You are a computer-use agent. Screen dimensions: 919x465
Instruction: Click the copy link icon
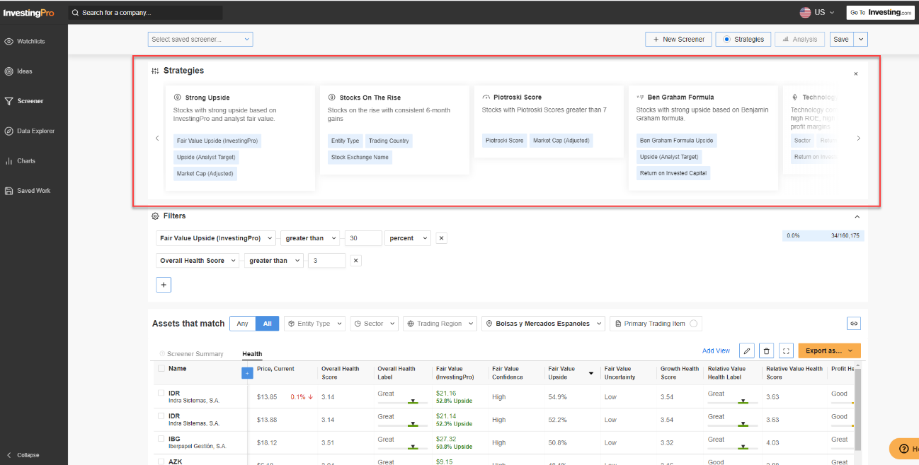coord(854,323)
